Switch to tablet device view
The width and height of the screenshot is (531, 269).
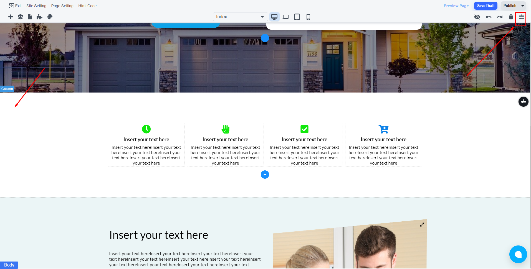pos(297,17)
